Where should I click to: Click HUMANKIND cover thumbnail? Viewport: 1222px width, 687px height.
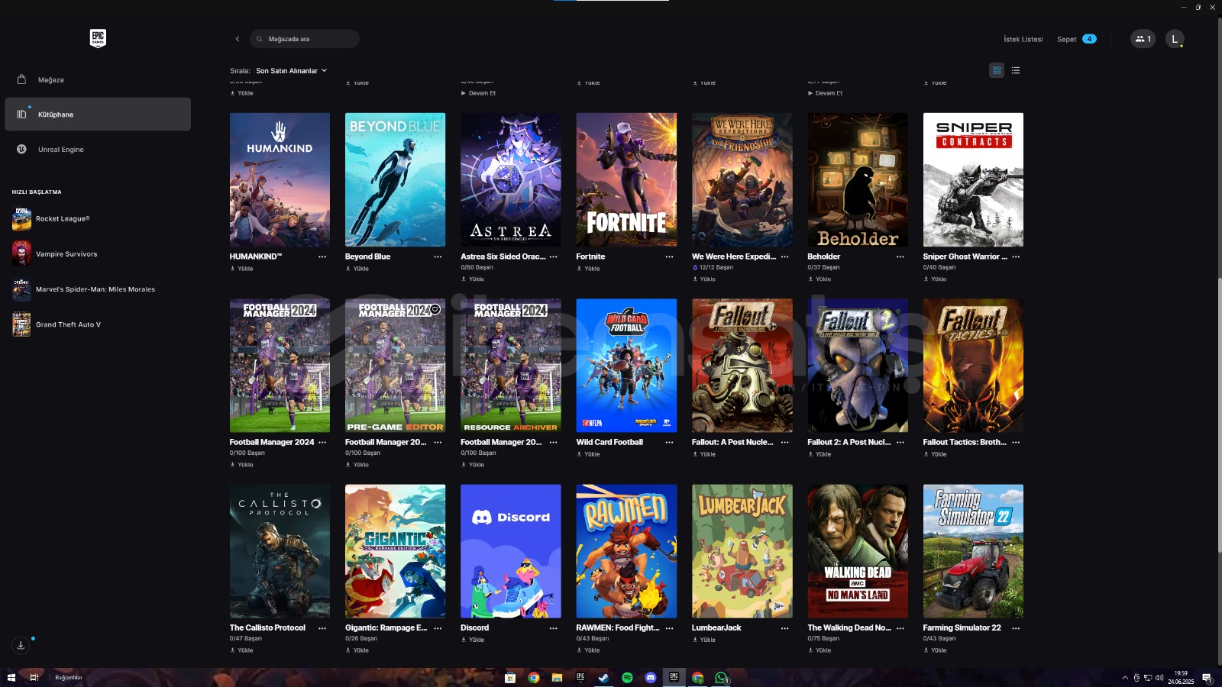[x=280, y=179]
